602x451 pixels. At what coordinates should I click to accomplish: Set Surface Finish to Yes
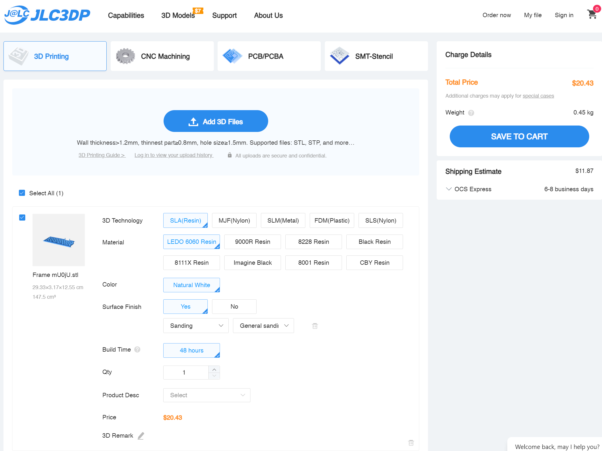pos(185,307)
